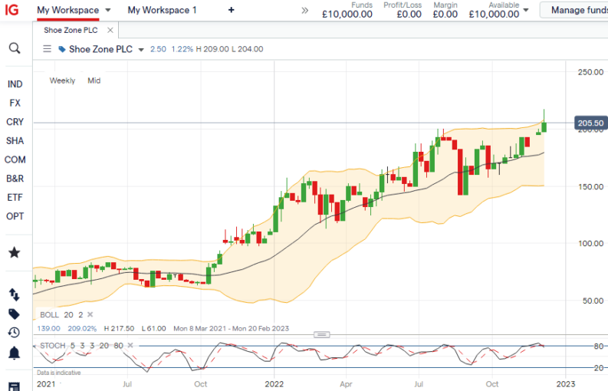This screenshot has width=608, height=391.
Task: Click the blue tag icon beside Shoe Zone PLC
Action: (61, 49)
